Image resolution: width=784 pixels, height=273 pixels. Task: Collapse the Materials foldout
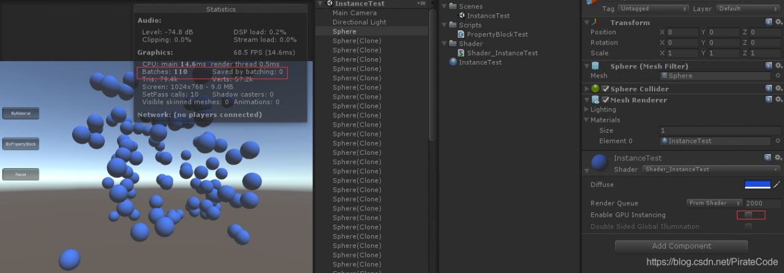click(x=586, y=120)
